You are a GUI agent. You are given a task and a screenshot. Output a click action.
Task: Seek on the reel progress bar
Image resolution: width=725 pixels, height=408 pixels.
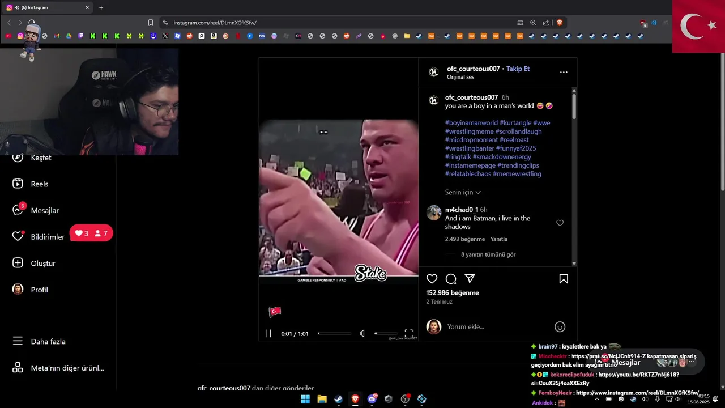pos(335,334)
